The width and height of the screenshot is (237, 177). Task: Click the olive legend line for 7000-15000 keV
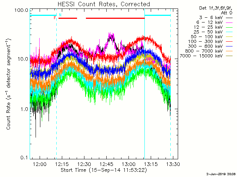[229, 56]
